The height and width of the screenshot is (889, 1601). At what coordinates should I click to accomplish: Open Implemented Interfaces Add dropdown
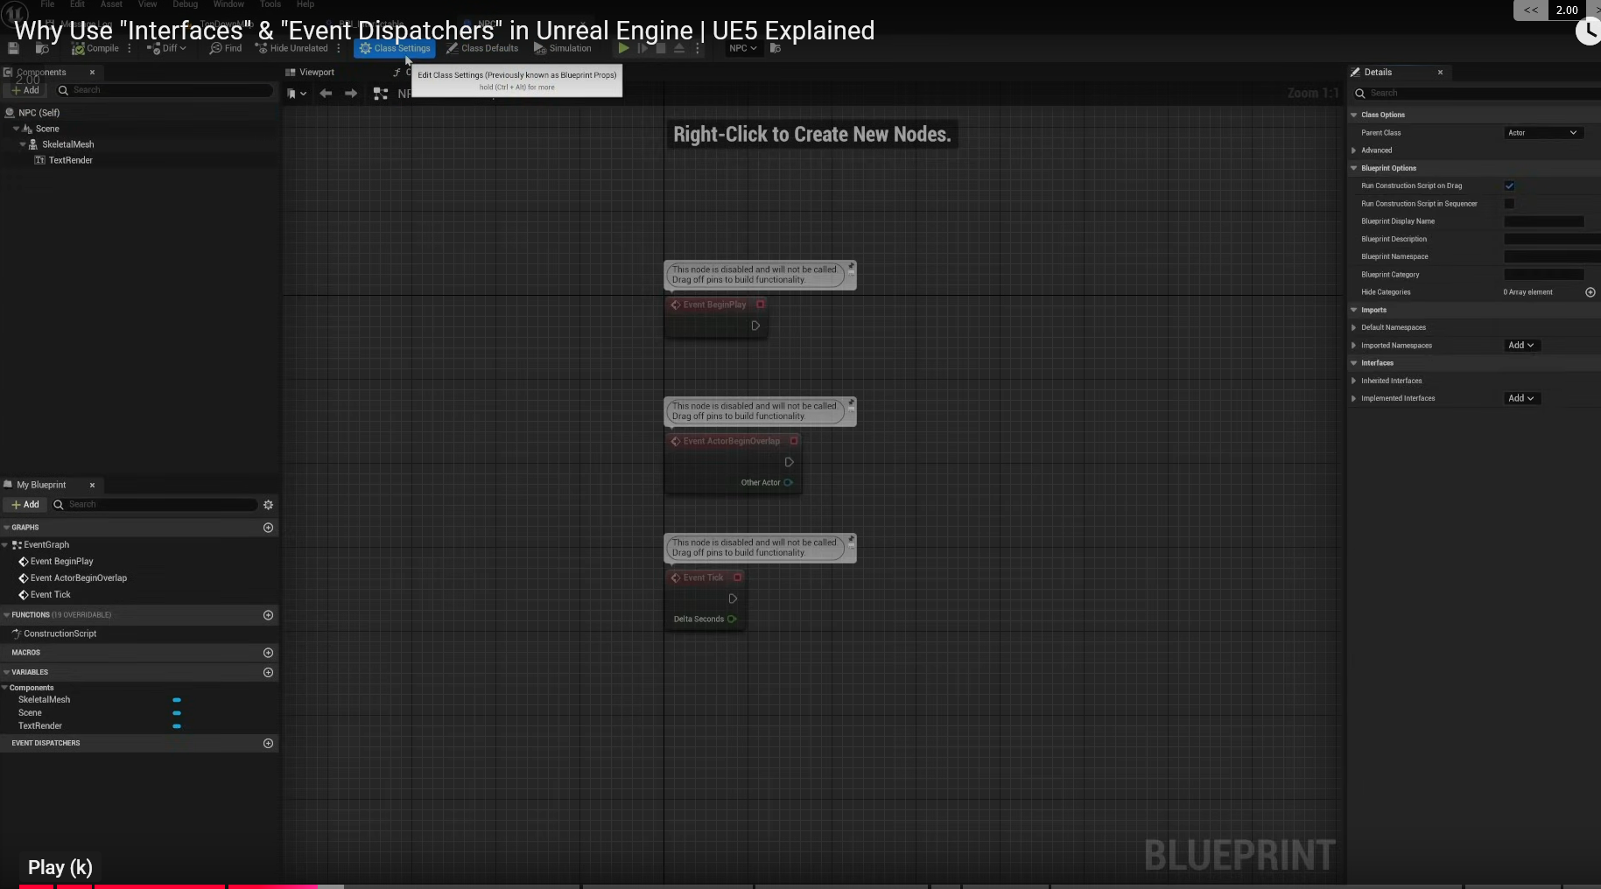tap(1520, 398)
